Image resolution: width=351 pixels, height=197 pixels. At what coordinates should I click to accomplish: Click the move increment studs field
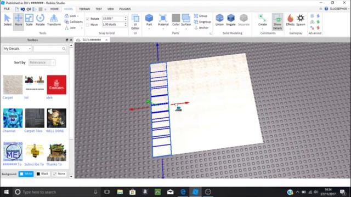click(x=115, y=24)
